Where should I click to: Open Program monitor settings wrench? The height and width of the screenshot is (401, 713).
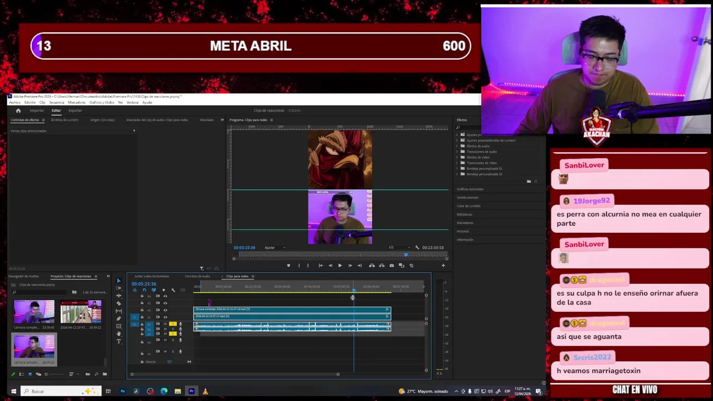[417, 247]
